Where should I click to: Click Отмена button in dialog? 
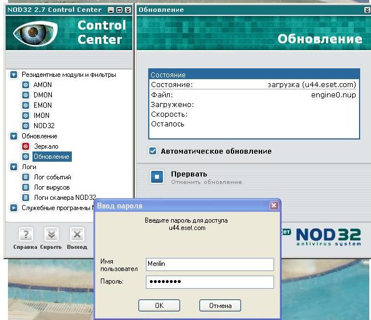point(220,306)
